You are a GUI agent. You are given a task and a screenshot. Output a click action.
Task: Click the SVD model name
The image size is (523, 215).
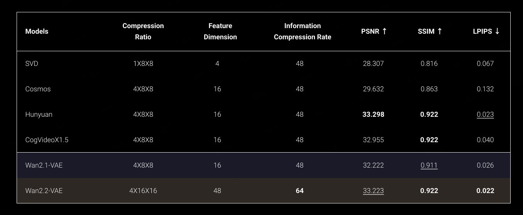32,64
